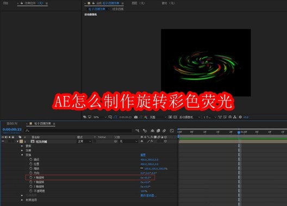Click the 重置 reset link for transform
Image resolution: width=287 pixels, height=206 pixels.
point(143,155)
